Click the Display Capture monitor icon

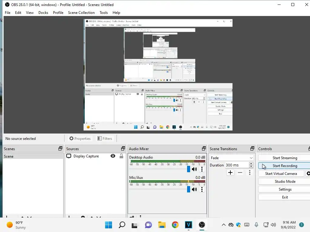click(69, 156)
